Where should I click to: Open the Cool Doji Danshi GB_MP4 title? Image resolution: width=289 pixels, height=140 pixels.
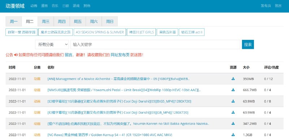pyautogui.click(x=118, y=113)
